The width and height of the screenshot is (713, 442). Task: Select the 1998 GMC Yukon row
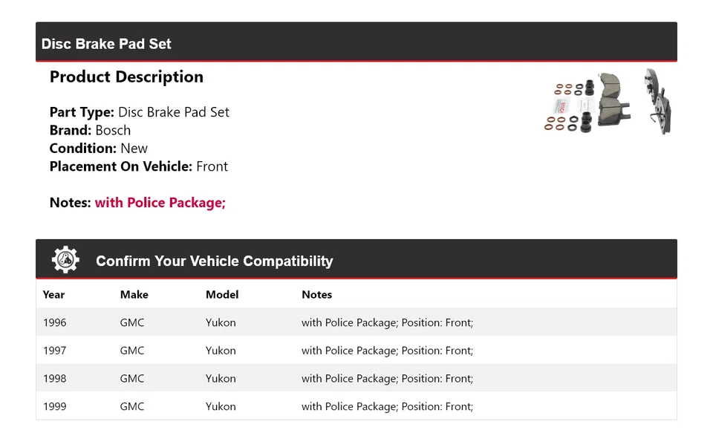[356, 378]
